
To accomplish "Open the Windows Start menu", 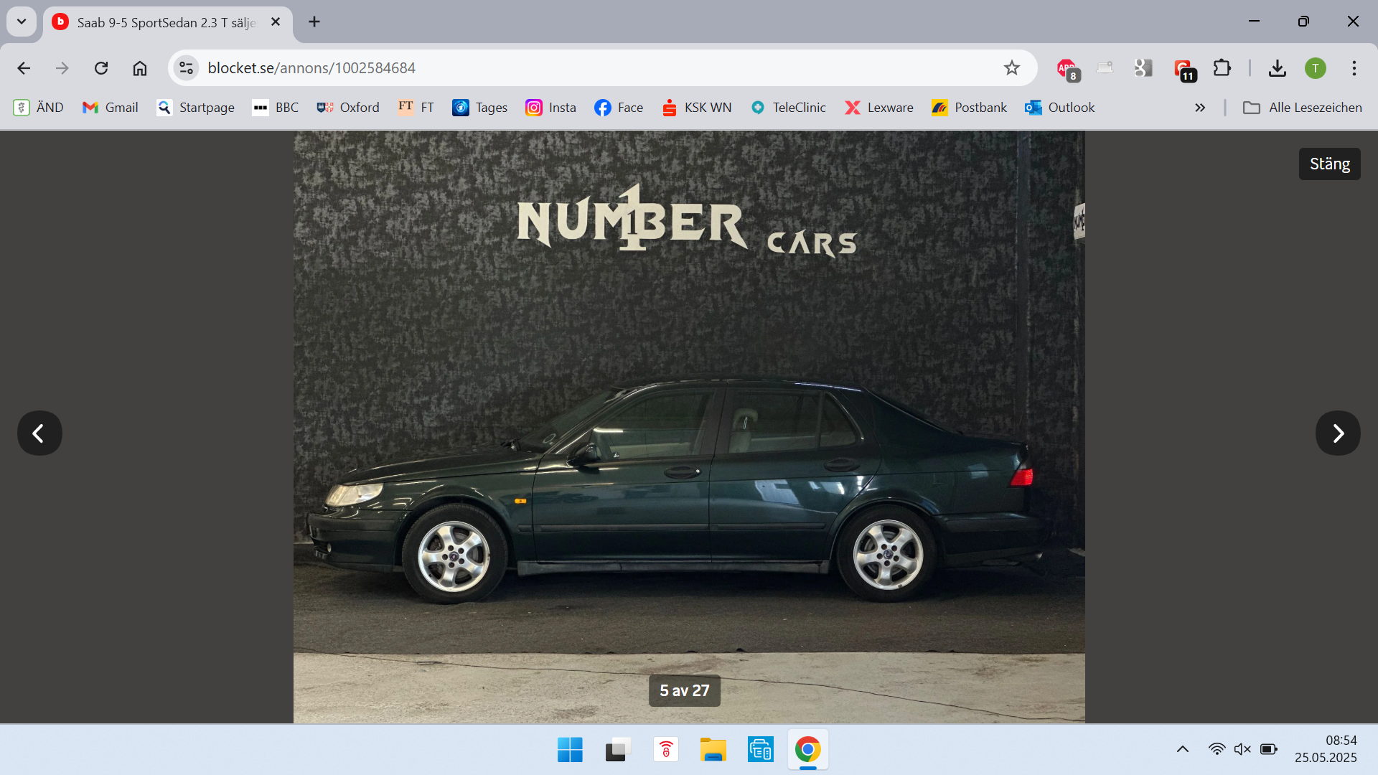I will tap(570, 750).
